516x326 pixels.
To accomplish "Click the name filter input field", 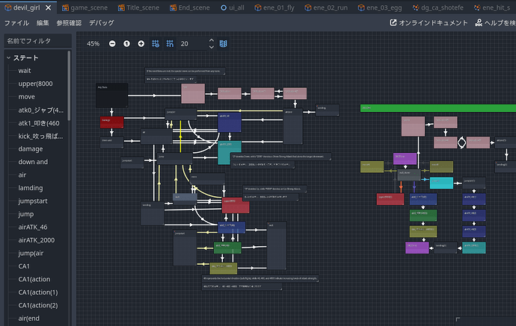I will [x=38, y=41].
